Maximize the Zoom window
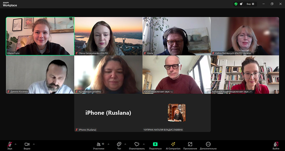 (272, 4)
